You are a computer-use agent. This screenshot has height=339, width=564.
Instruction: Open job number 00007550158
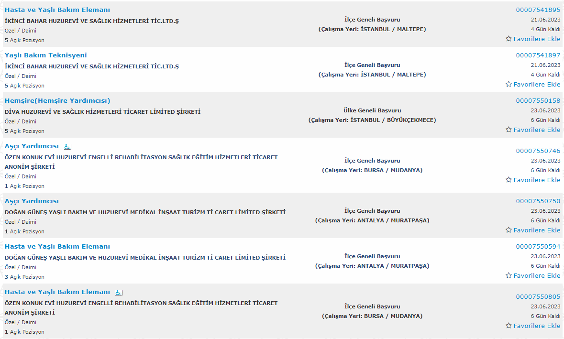click(x=538, y=101)
